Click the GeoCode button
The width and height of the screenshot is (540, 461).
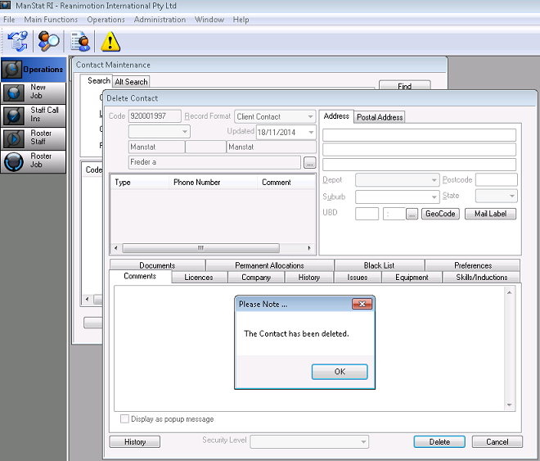click(440, 214)
